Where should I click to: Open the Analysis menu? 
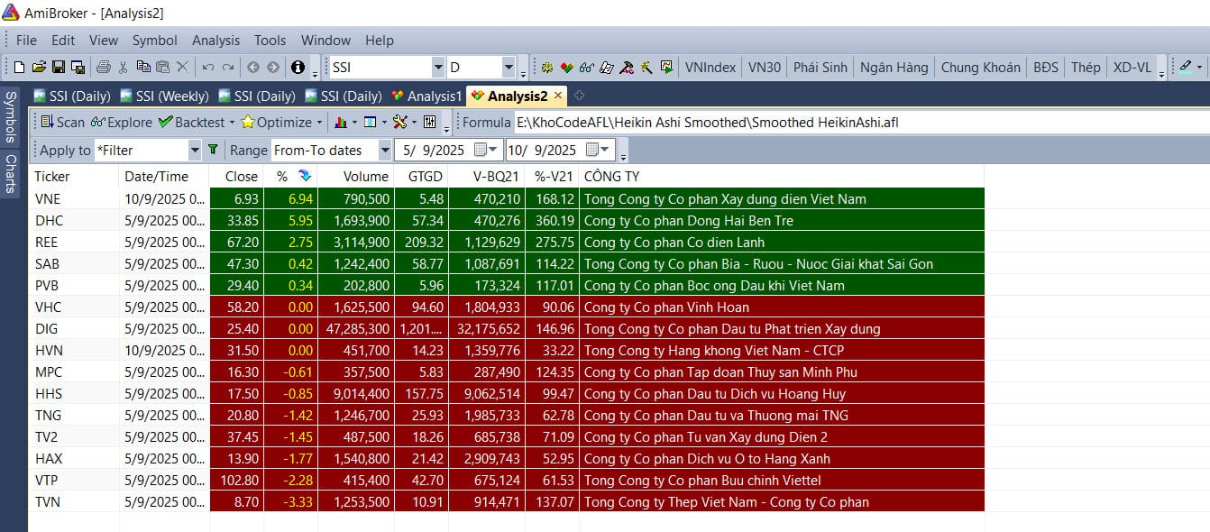click(x=215, y=40)
